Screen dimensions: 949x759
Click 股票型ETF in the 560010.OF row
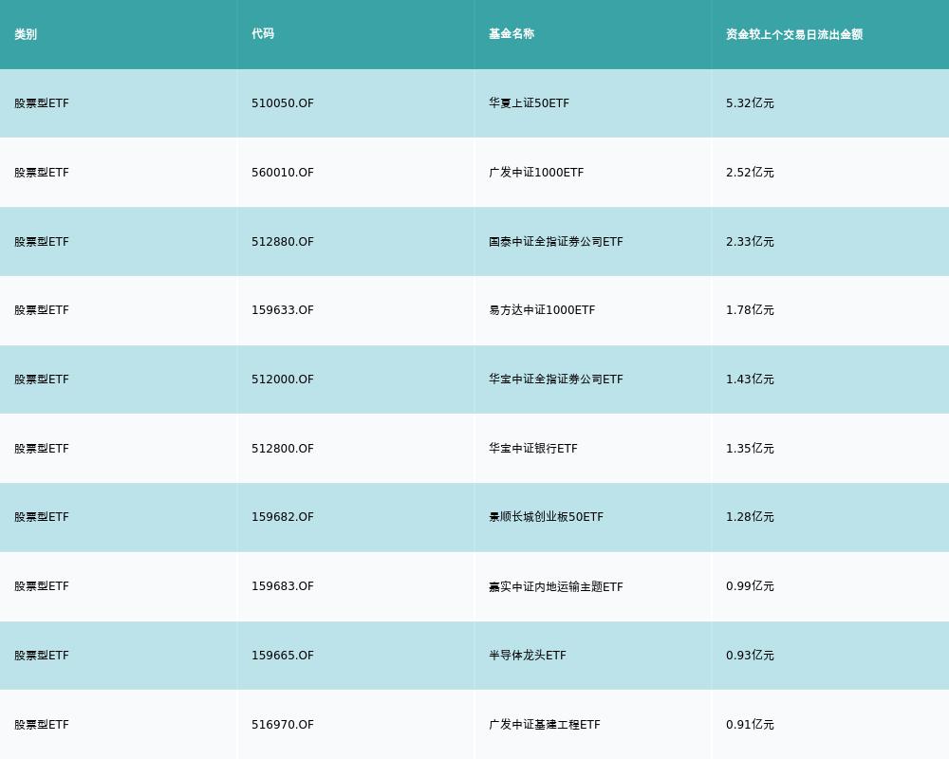(42, 173)
